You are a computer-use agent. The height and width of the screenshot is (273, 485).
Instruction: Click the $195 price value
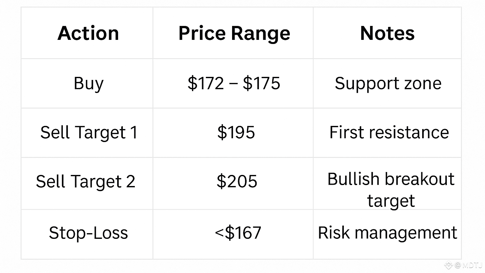point(236,132)
